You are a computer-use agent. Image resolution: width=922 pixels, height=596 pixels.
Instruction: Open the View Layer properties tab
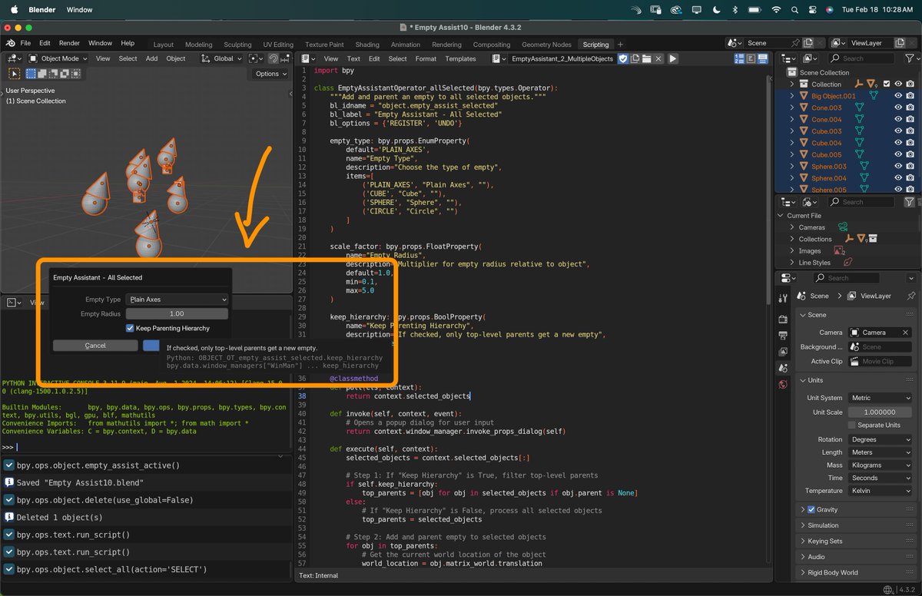click(x=783, y=352)
